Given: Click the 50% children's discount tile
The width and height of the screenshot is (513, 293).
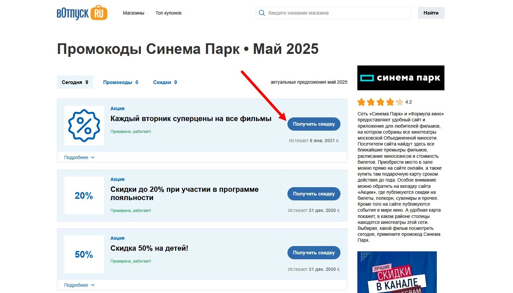Looking at the screenshot, I should 84,254.
